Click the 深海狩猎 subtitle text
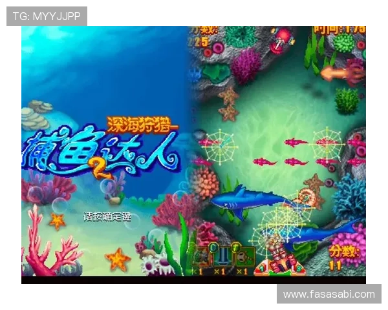388x310 pixels. click(141, 124)
